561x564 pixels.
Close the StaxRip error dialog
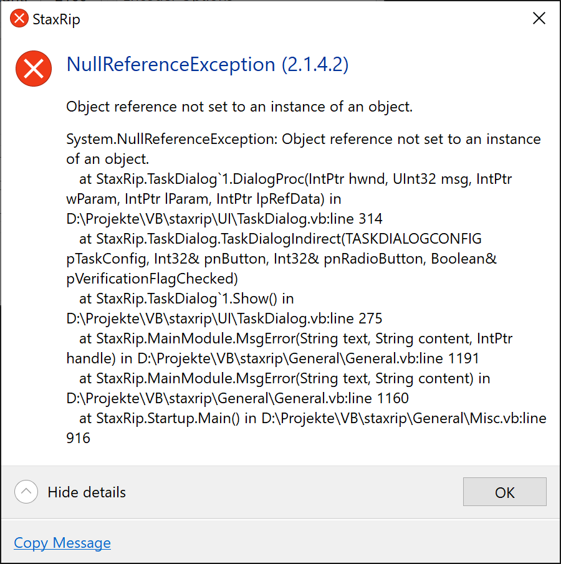pos(539,18)
